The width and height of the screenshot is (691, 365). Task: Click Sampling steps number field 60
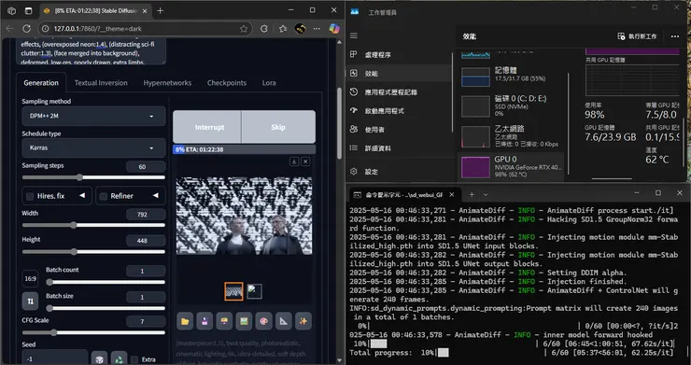[x=146, y=166]
